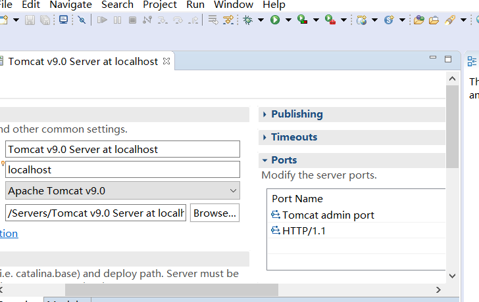Open the New Web Project dropdown arrow
This screenshot has width=479, height=302.
374,20
